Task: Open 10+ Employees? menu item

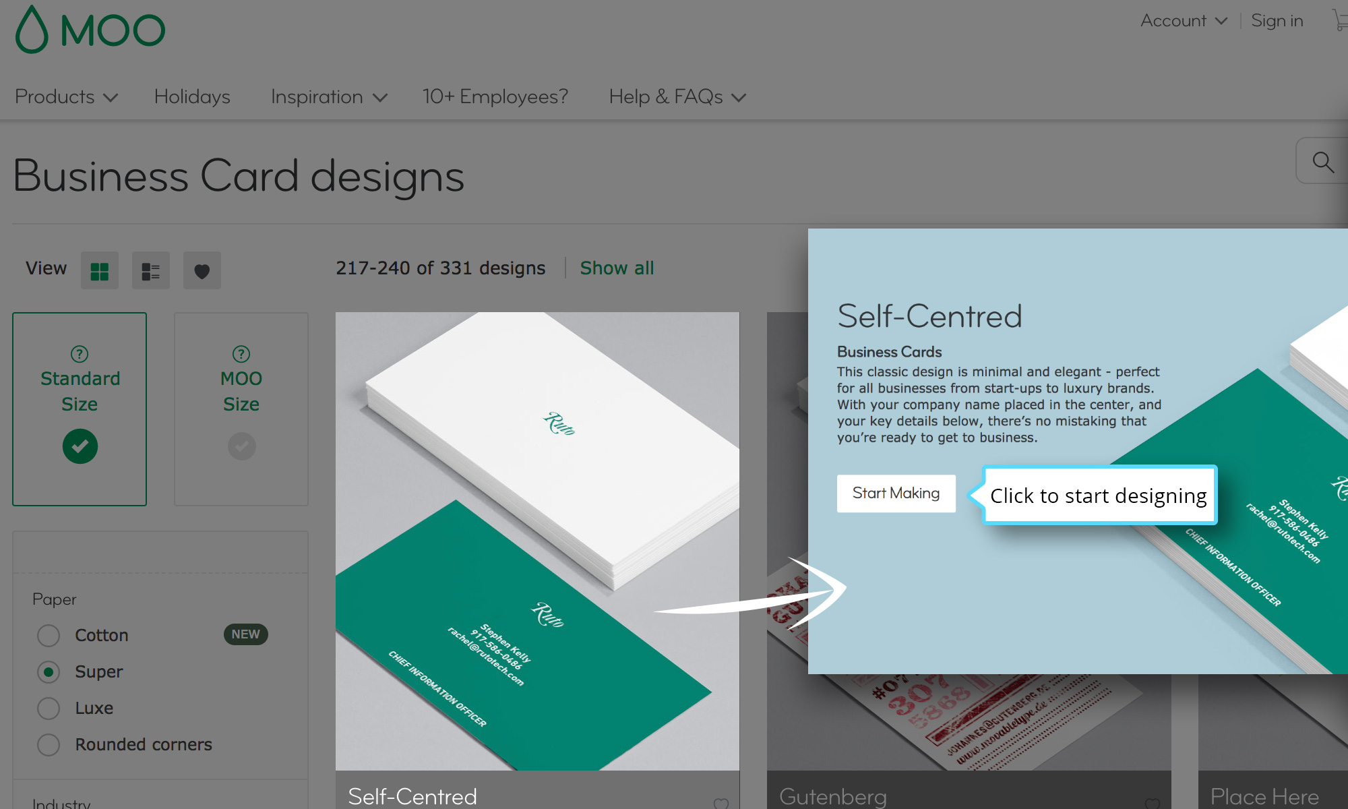Action: (x=495, y=97)
